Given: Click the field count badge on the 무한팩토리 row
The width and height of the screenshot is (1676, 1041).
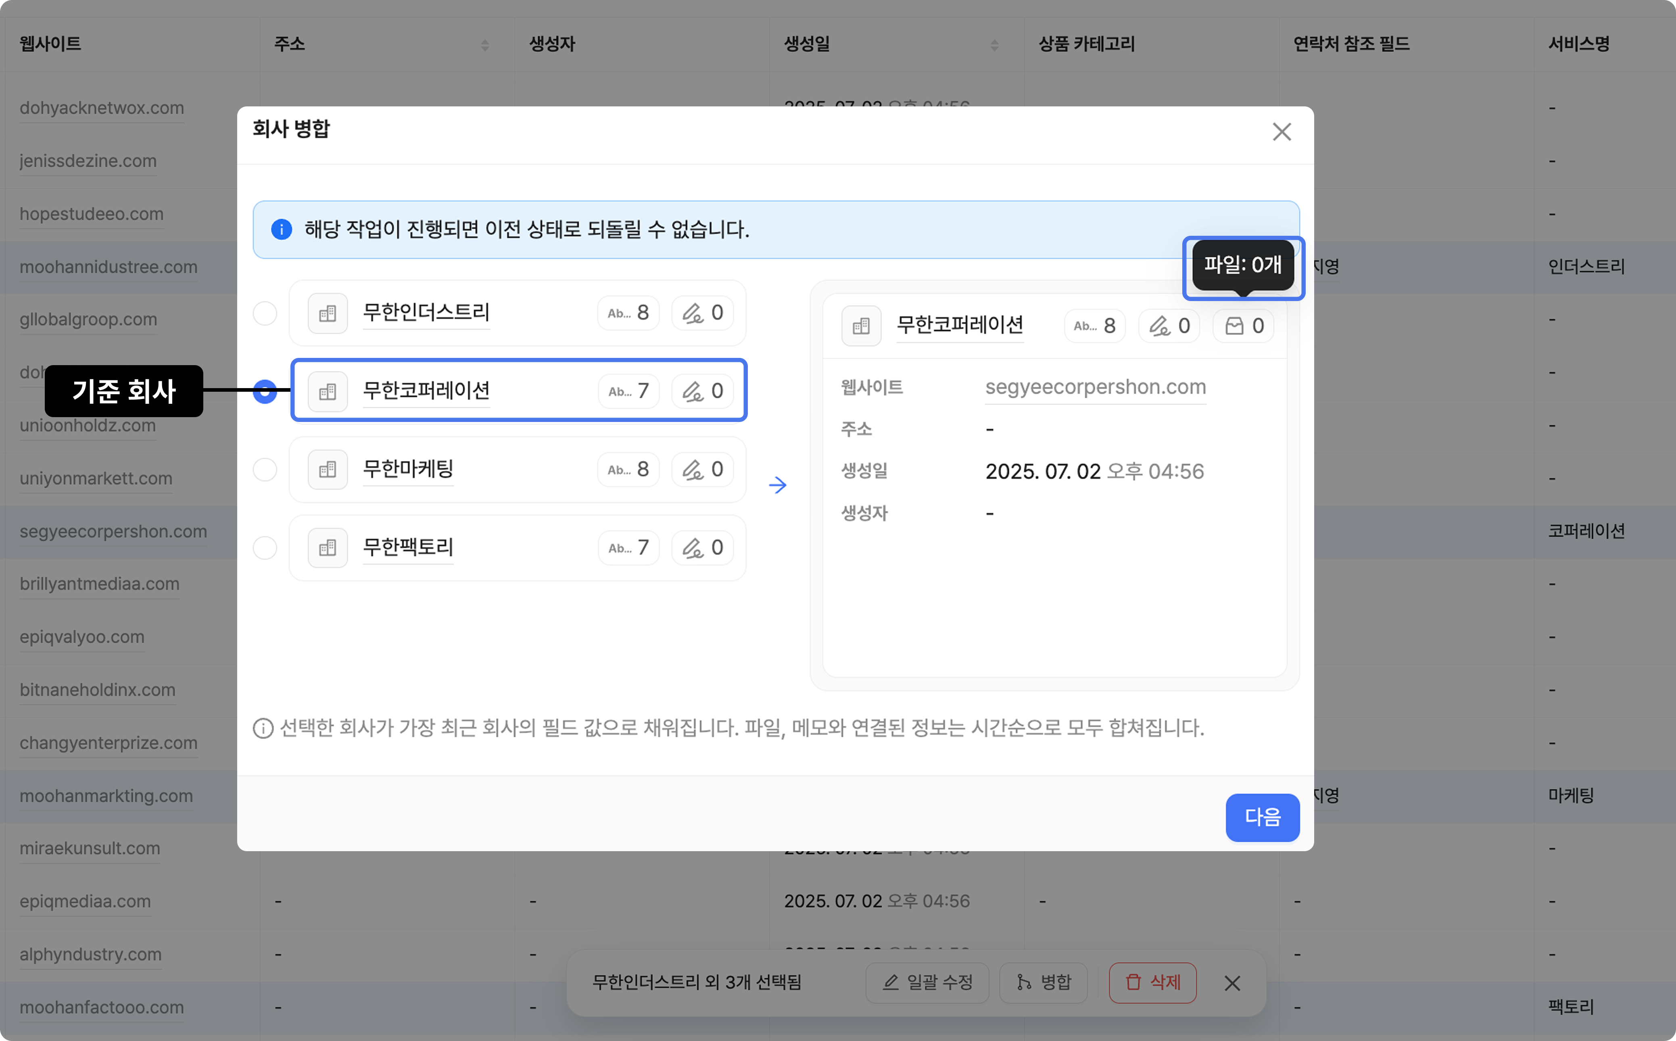Looking at the screenshot, I should tap(628, 548).
